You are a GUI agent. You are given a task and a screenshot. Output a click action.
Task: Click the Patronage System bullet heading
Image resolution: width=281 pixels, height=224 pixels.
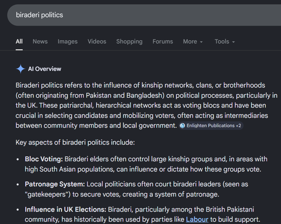pos(55,184)
